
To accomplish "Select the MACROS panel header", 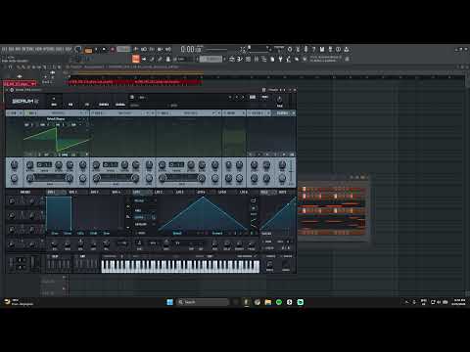I will [25, 192].
